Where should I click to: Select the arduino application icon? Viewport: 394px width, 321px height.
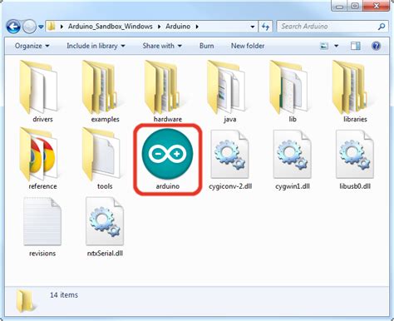pyautogui.click(x=167, y=154)
